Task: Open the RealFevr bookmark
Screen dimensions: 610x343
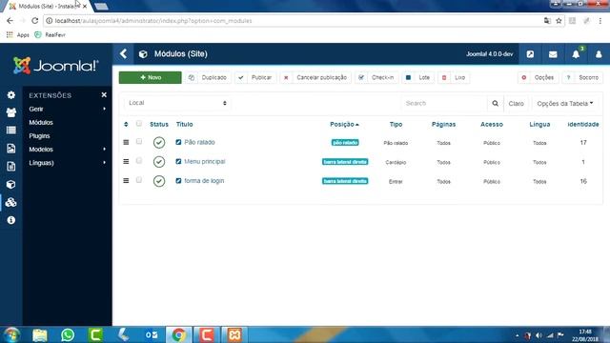Action: [x=50, y=35]
